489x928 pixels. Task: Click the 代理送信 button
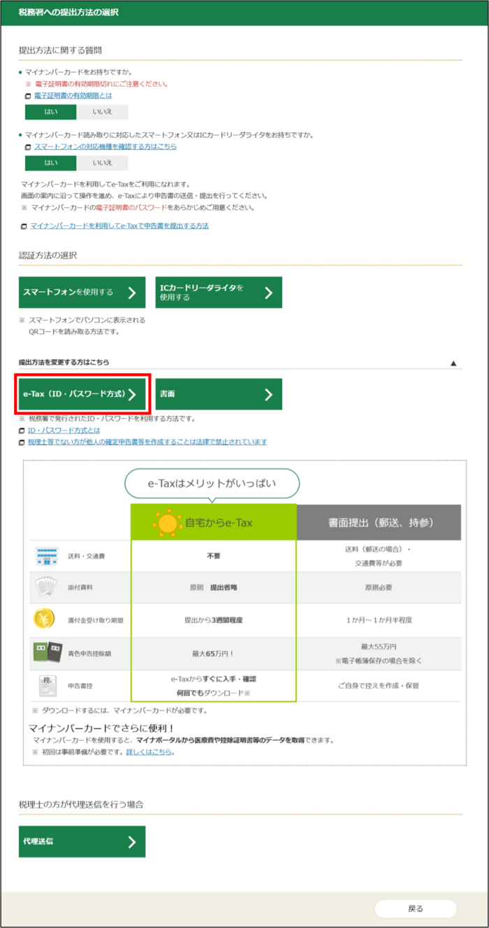82,841
